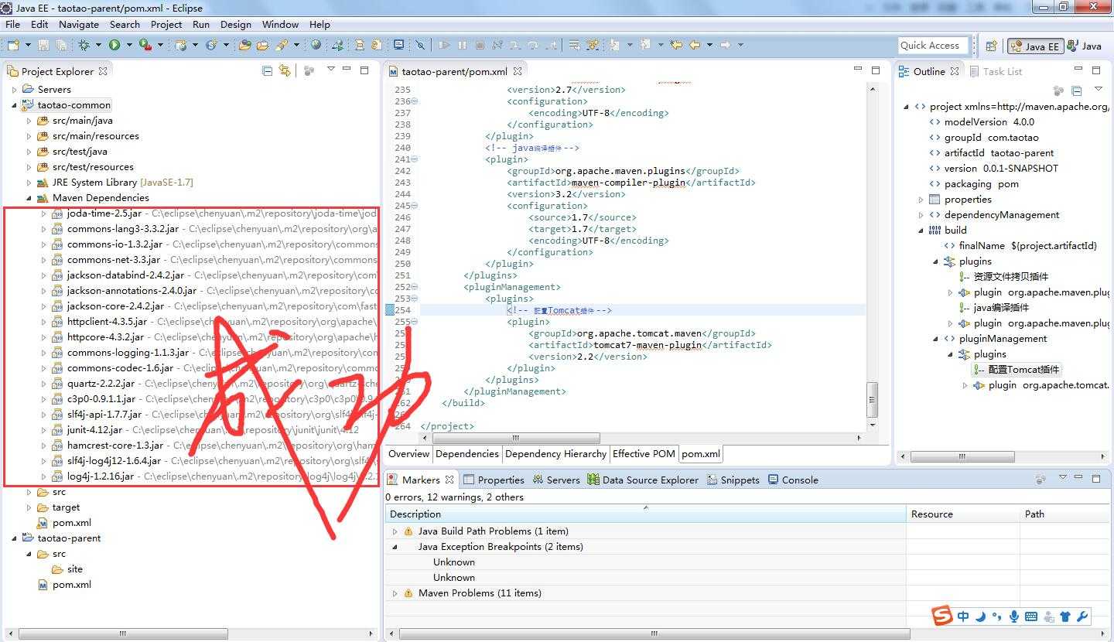Select the Dependency Hierarchy editor tab
The height and width of the screenshot is (642, 1114).
click(x=555, y=454)
